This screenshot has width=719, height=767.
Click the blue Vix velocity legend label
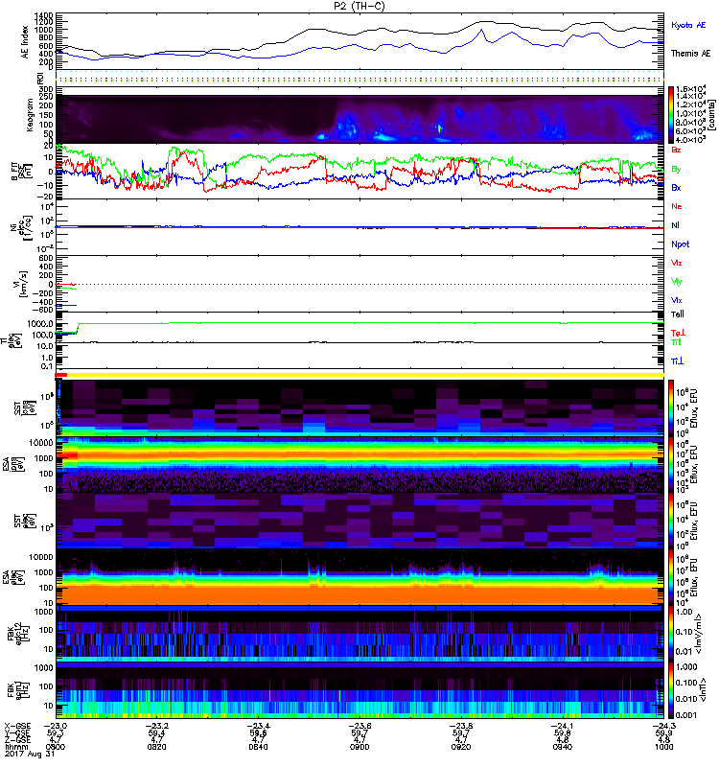pos(677,300)
